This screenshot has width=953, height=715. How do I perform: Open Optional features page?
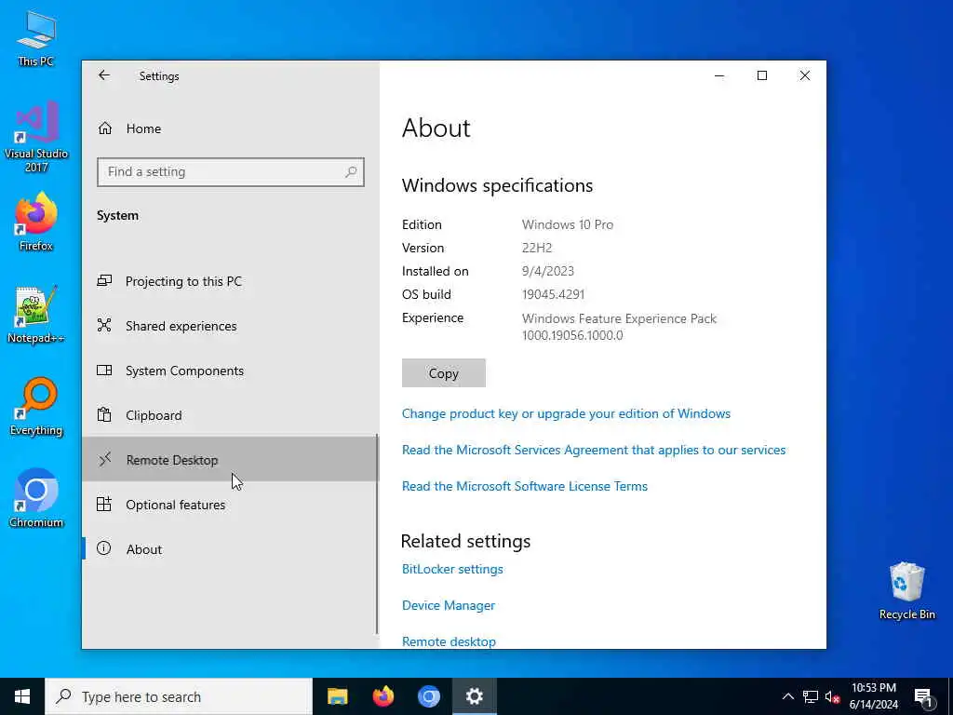230,505
